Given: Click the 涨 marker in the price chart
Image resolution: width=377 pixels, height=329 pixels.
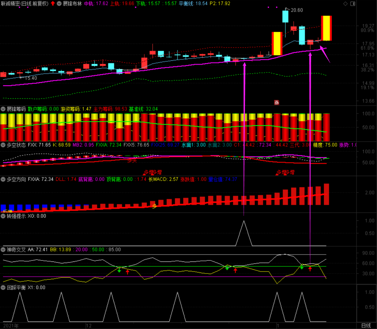Looking at the screenshot, I should click(x=276, y=103).
